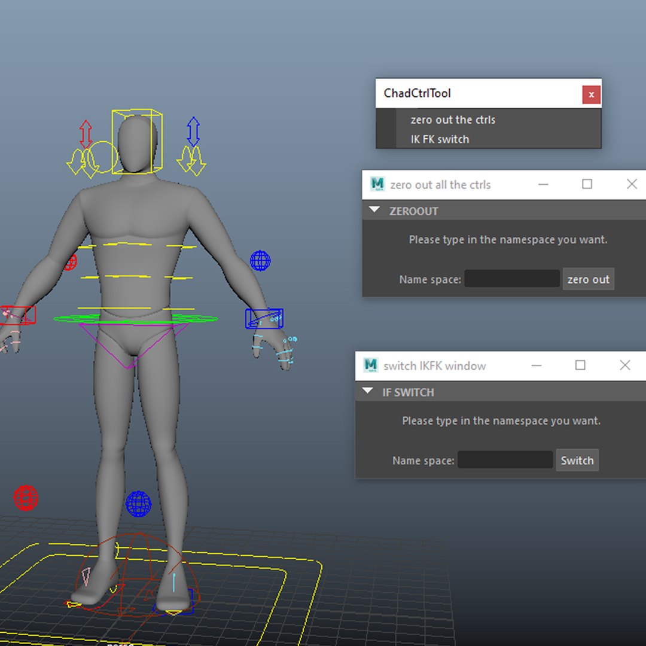The width and height of the screenshot is (646, 646).
Task: Click the ChadCtrlTool title text
Action: (x=417, y=93)
